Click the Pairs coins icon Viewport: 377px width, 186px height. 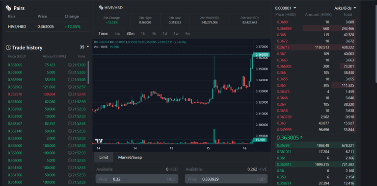click(x=8, y=8)
